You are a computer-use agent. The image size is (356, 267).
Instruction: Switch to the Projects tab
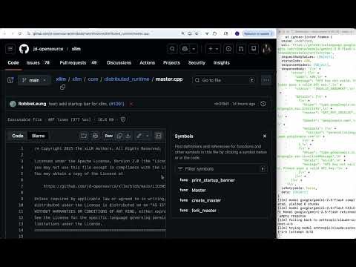(x=171, y=63)
